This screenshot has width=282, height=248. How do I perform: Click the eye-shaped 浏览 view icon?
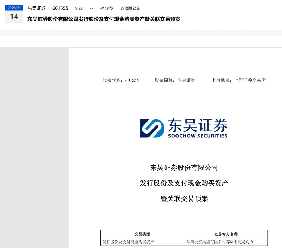[102, 8]
